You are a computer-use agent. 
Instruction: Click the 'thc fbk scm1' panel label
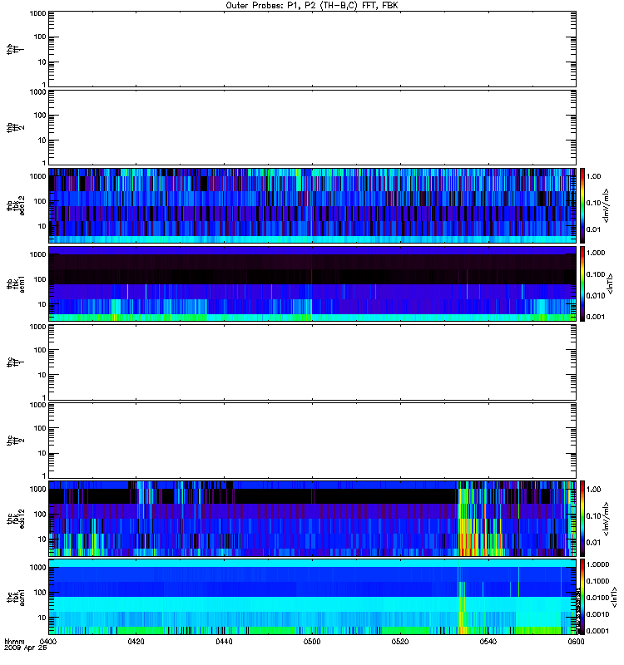(x=15, y=597)
